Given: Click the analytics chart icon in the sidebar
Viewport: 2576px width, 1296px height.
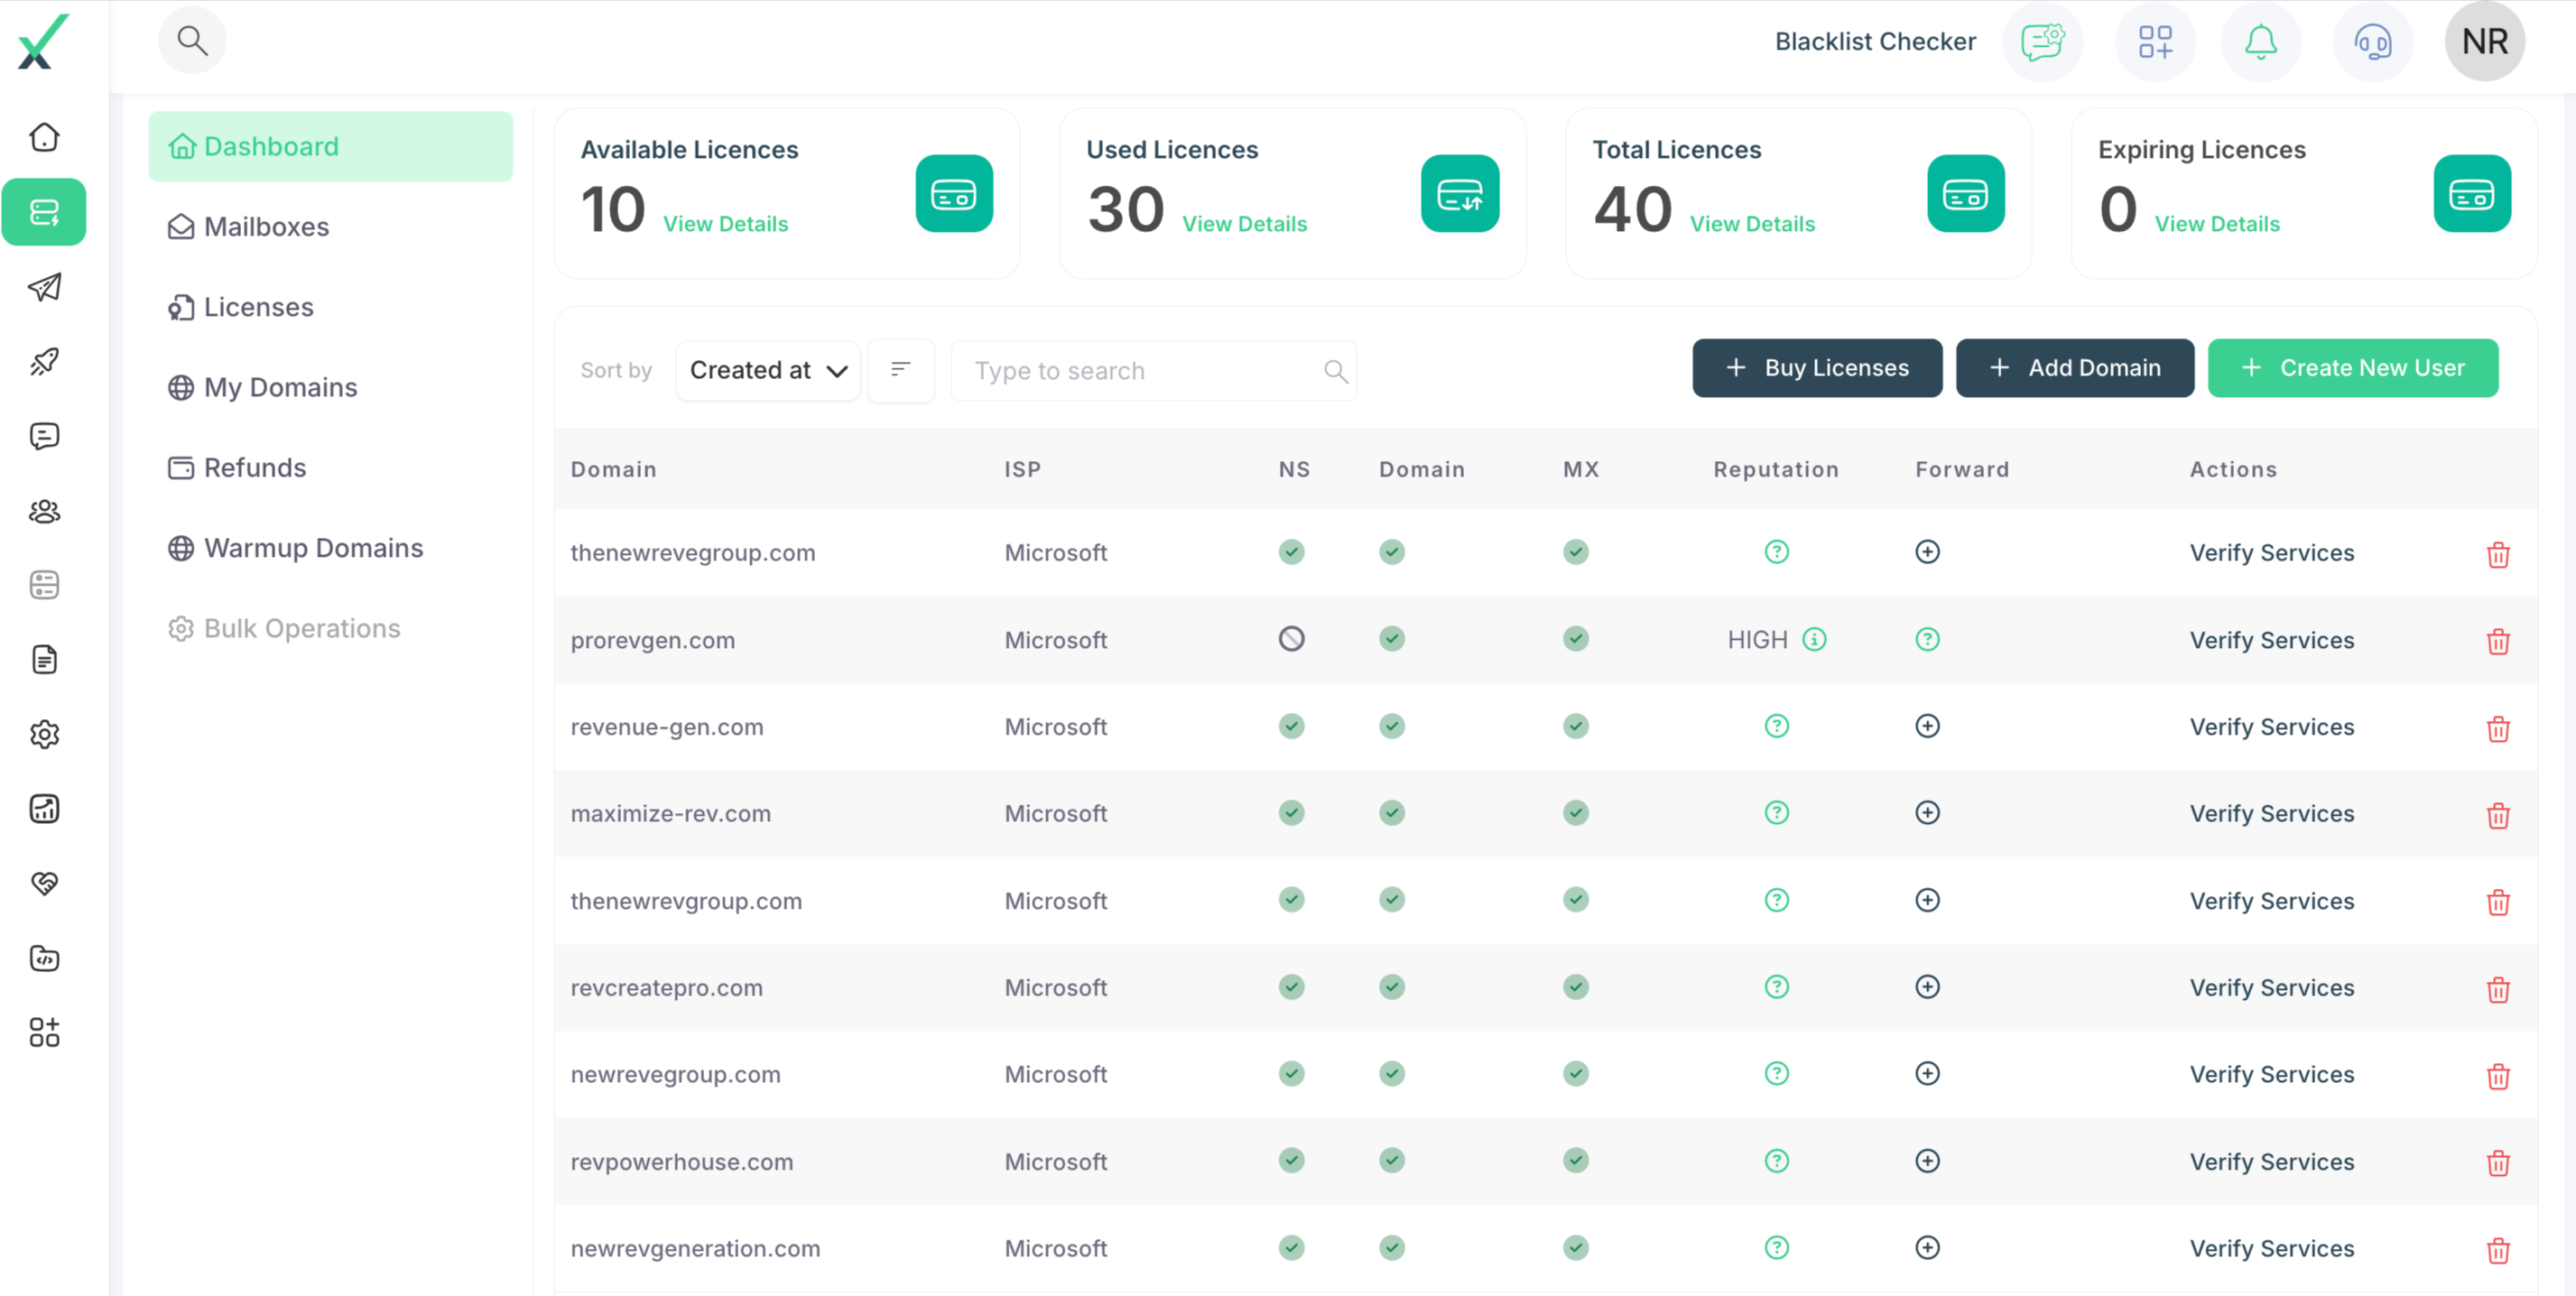Looking at the screenshot, I should point(44,808).
